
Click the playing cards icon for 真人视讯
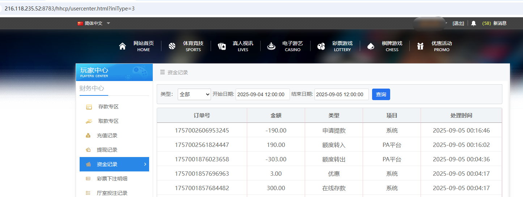(222, 46)
